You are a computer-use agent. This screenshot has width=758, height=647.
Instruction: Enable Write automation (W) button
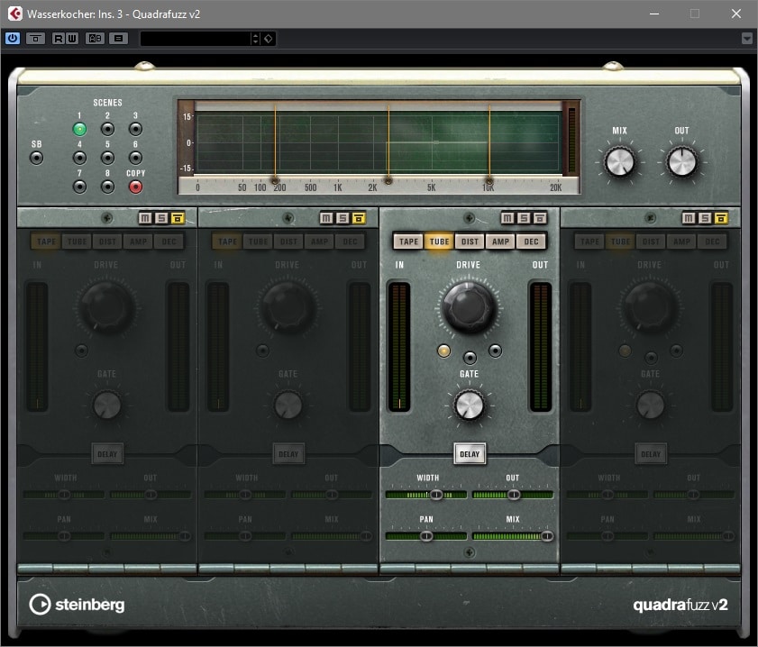tap(71, 38)
